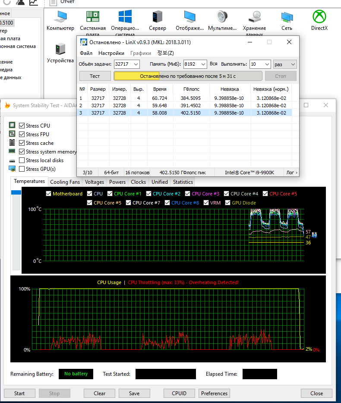Screen dimensions: 341x403
Task: Click the CPUID button
Action: pos(179,393)
